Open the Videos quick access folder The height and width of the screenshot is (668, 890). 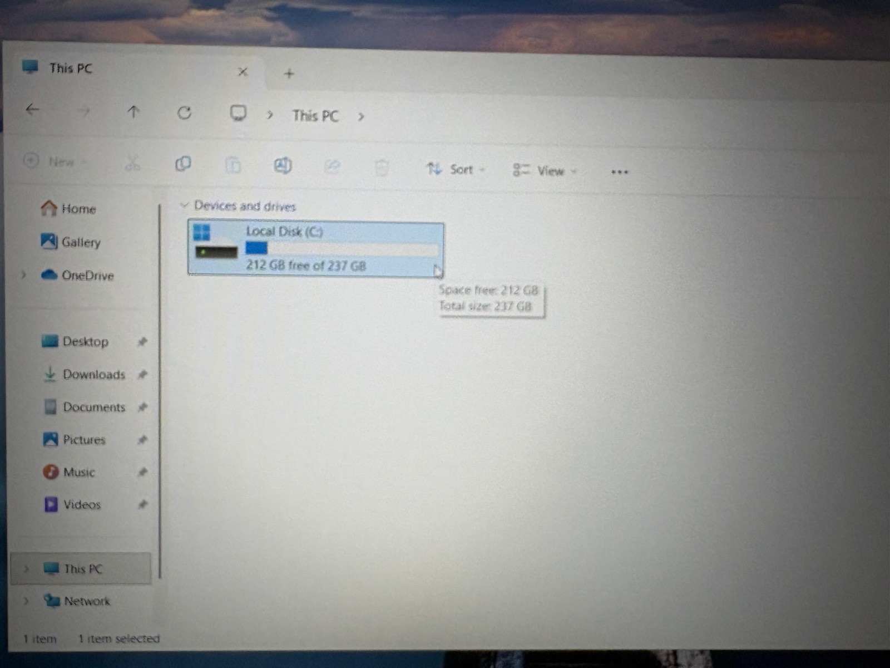73,504
